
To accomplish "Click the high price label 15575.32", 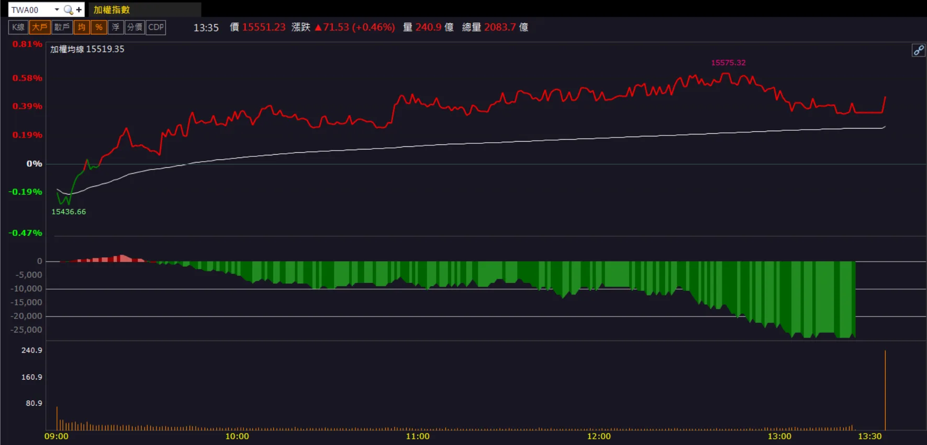I will (728, 63).
